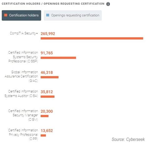Click the 265,992 value label
The image size is (148, 144).
pyautogui.click(x=48, y=34)
